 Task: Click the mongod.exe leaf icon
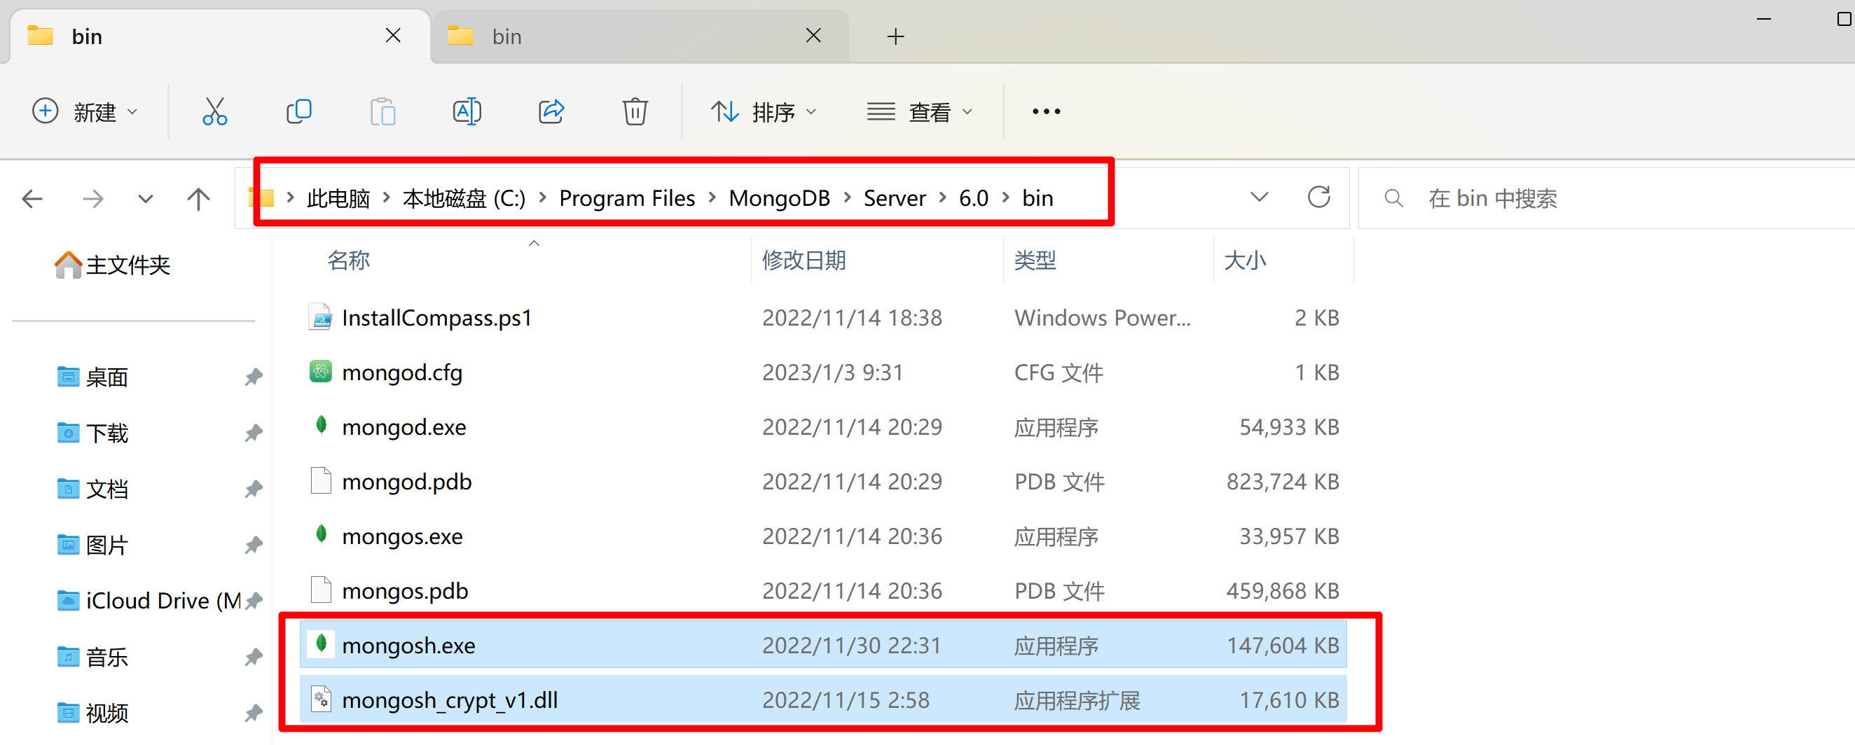[x=321, y=426]
